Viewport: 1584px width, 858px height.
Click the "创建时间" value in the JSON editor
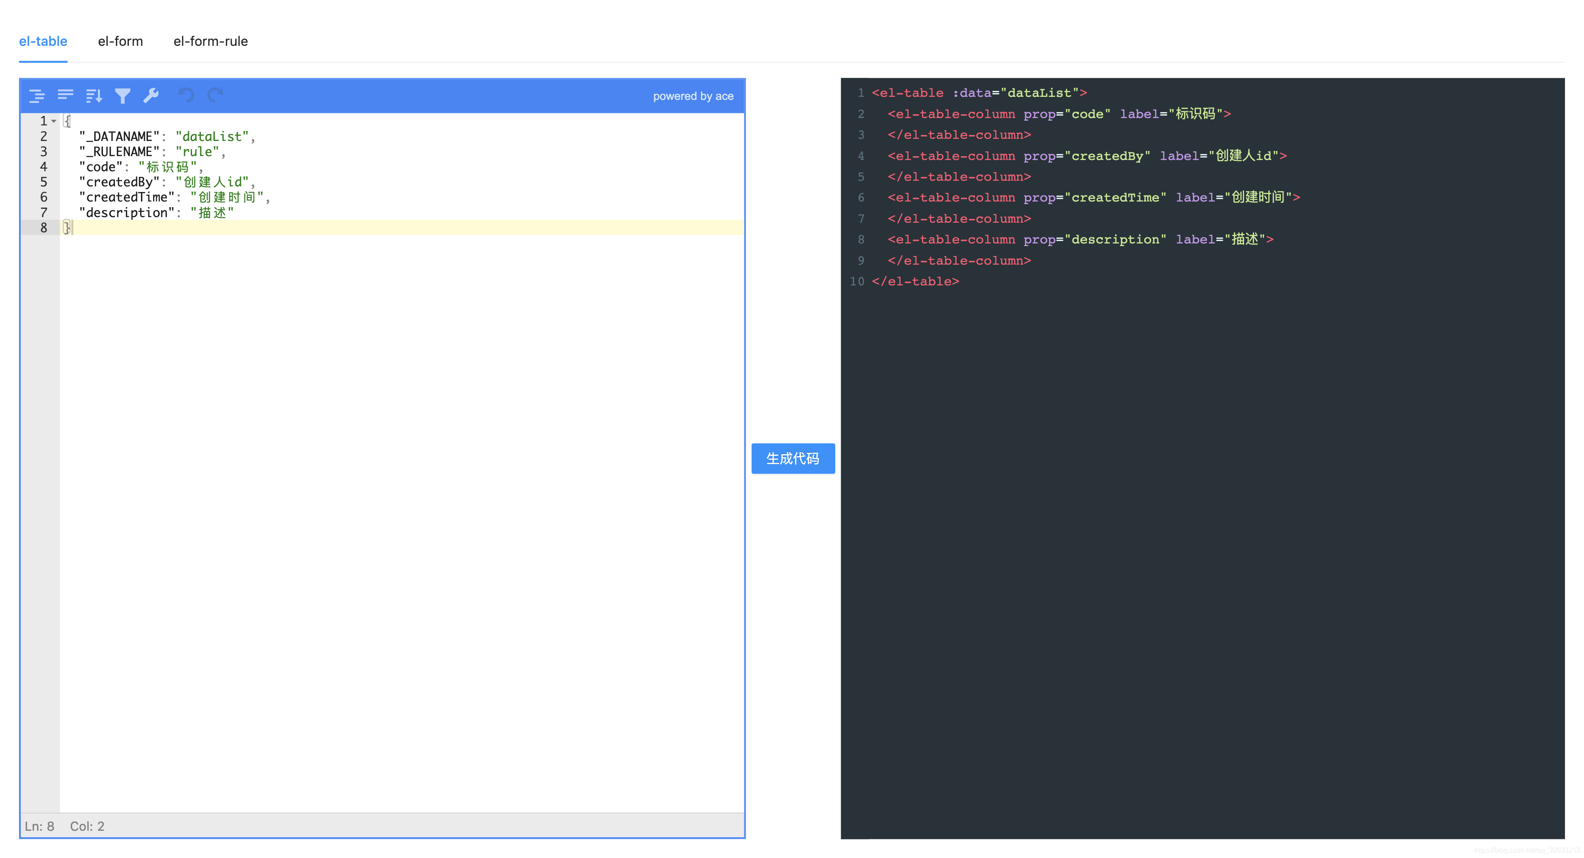pos(227,198)
